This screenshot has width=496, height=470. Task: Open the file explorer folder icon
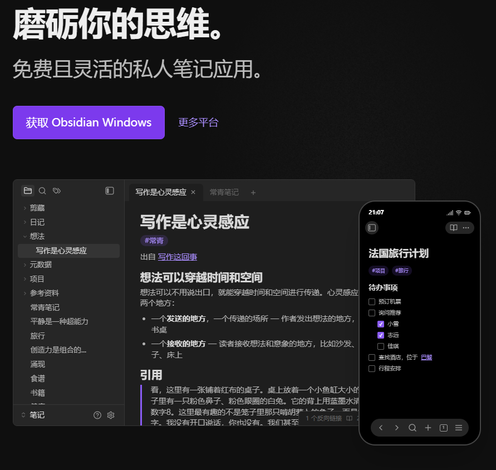28,190
